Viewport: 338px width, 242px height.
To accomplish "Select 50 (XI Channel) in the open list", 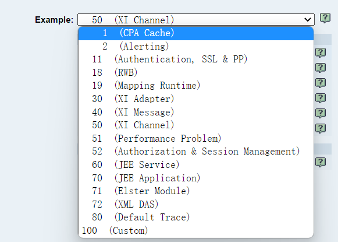I will point(196,125).
